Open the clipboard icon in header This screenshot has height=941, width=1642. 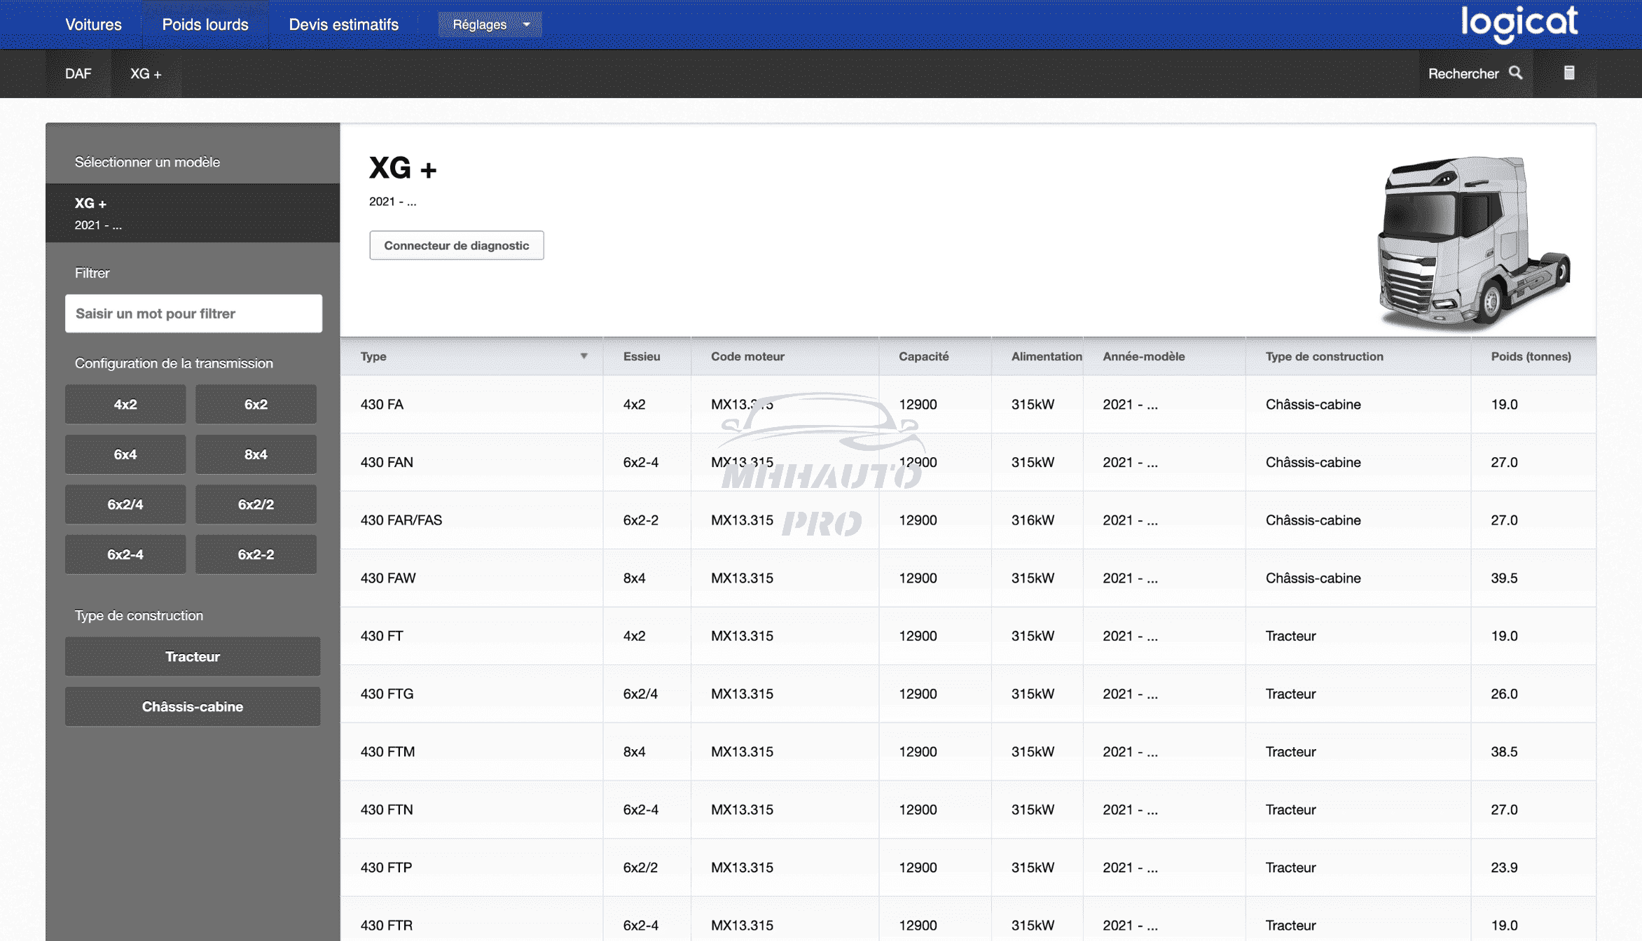(1569, 73)
